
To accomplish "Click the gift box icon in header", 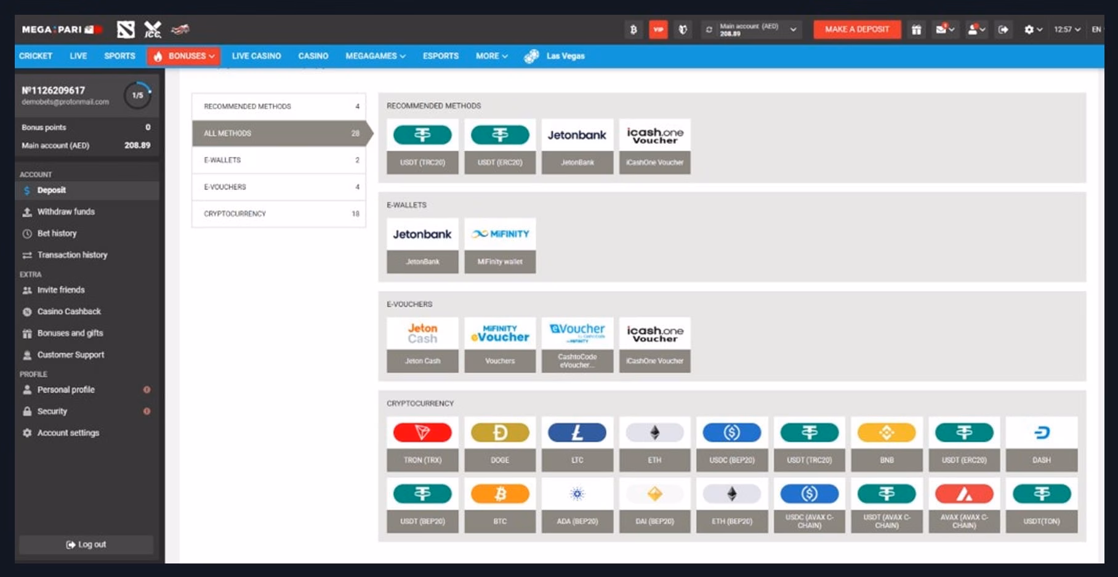I will pyautogui.click(x=916, y=30).
